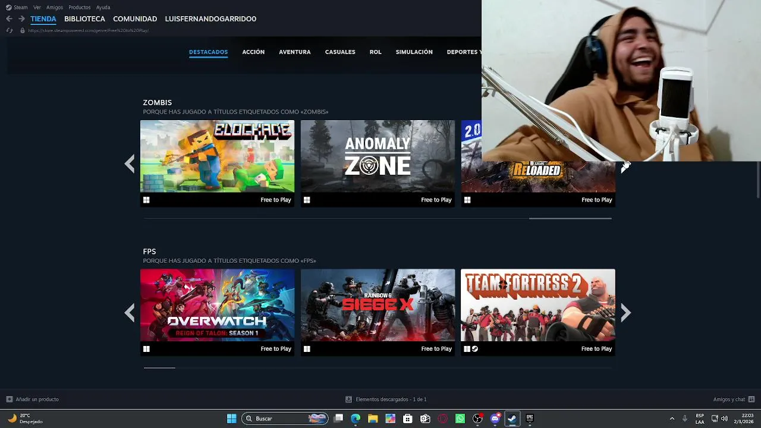The image size is (761, 428).
Task: Open Epic Games Launcher from taskbar
Action: pyautogui.click(x=530, y=418)
